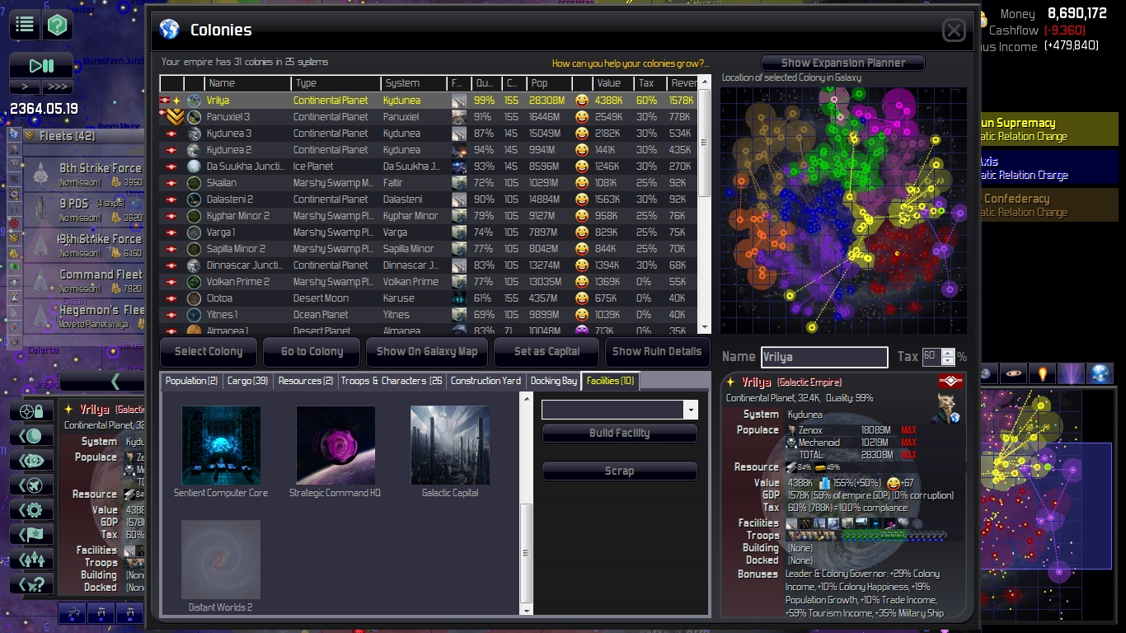Viewport: 1126px width, 633px height.
Task: Click the Show Ruin Details button
Action: 657,351
